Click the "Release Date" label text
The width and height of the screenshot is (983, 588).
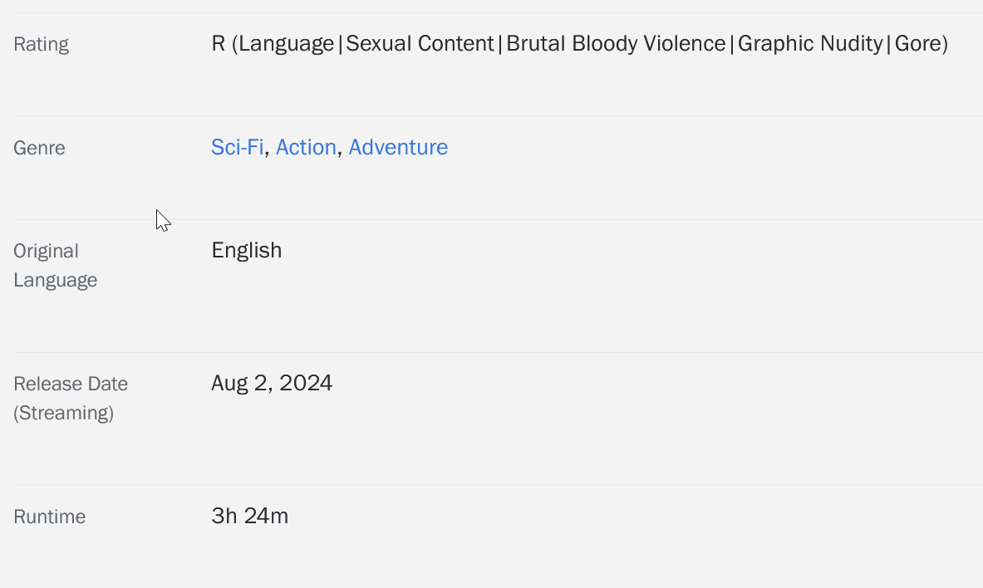pyautogui.click(x=71, y=384)
